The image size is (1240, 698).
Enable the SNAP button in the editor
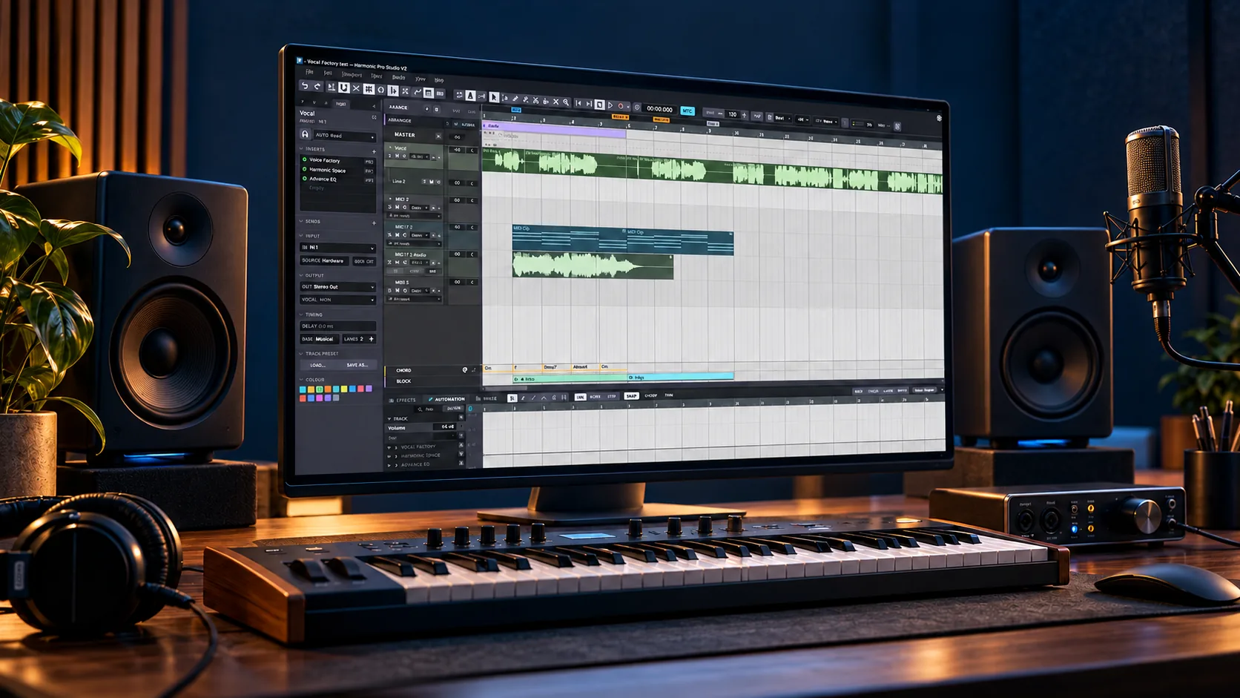coord(631,395)
